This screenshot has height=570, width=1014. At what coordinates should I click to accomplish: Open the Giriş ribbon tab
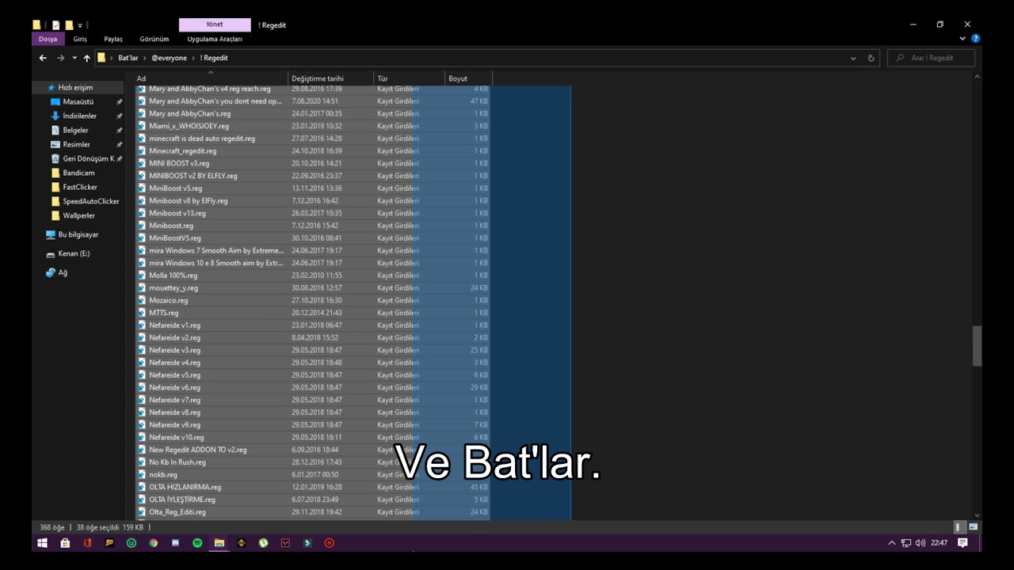pos(80,39)
